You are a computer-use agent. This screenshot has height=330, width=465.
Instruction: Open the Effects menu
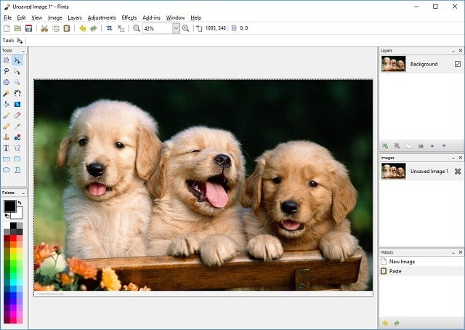coord(129,17)
